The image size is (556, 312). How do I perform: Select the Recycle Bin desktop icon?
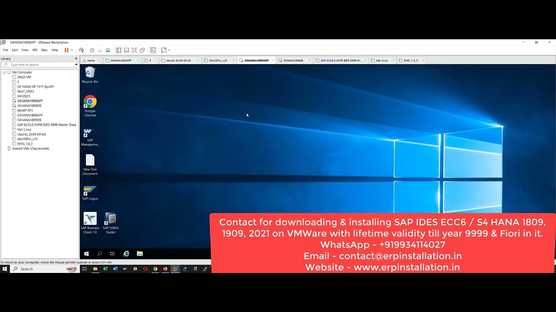(90, 75)
